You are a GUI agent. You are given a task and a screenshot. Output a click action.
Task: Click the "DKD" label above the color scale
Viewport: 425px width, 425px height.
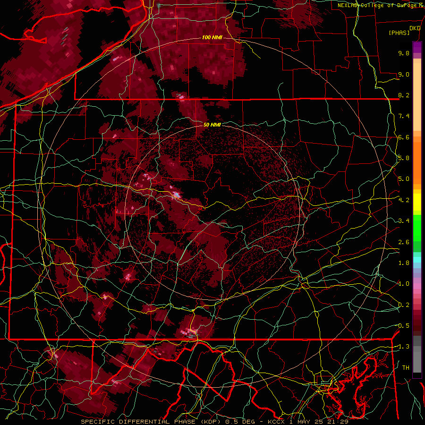[415, 28]
